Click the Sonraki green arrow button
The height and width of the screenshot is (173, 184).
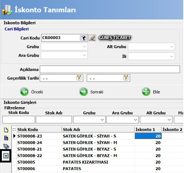(x=91, y=92)
